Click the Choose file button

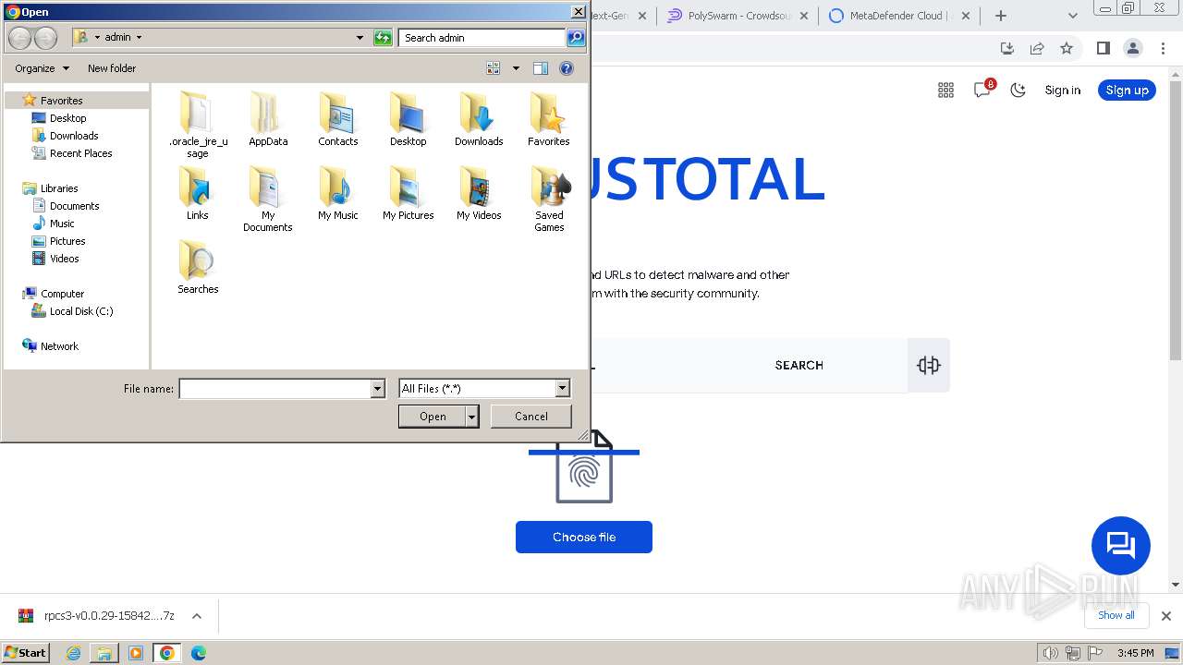click(584, 538)
